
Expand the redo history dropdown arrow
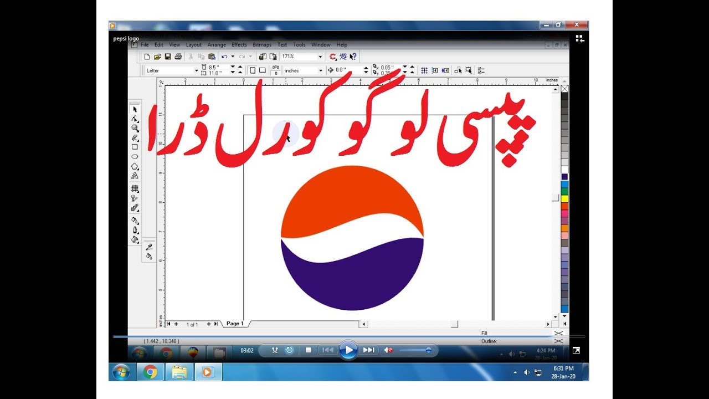coord(250,57)
